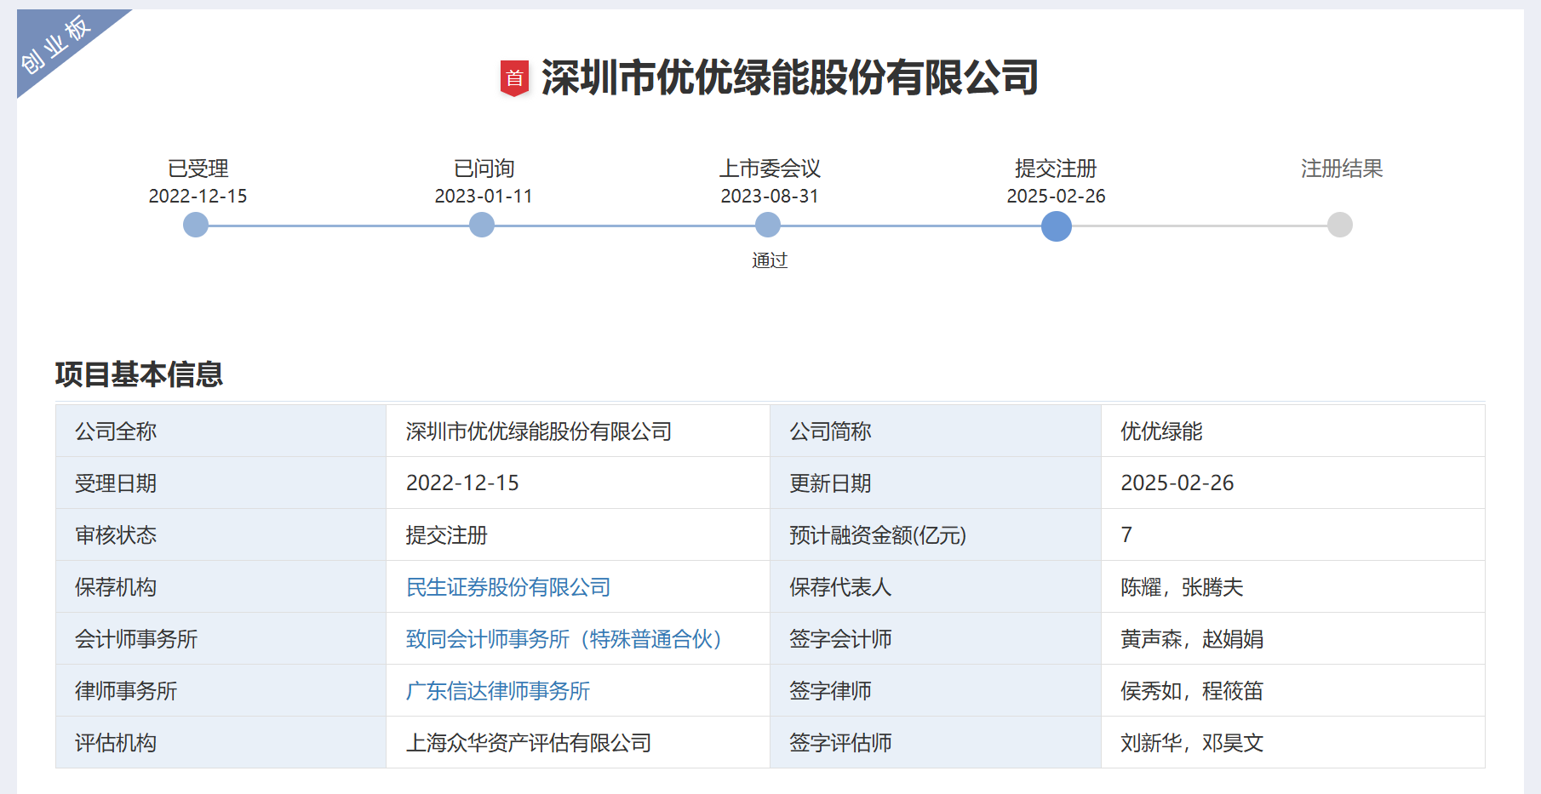Click the 受理日期 label cell
Screen dimensions: 1541x794
(x=221, y=483)
